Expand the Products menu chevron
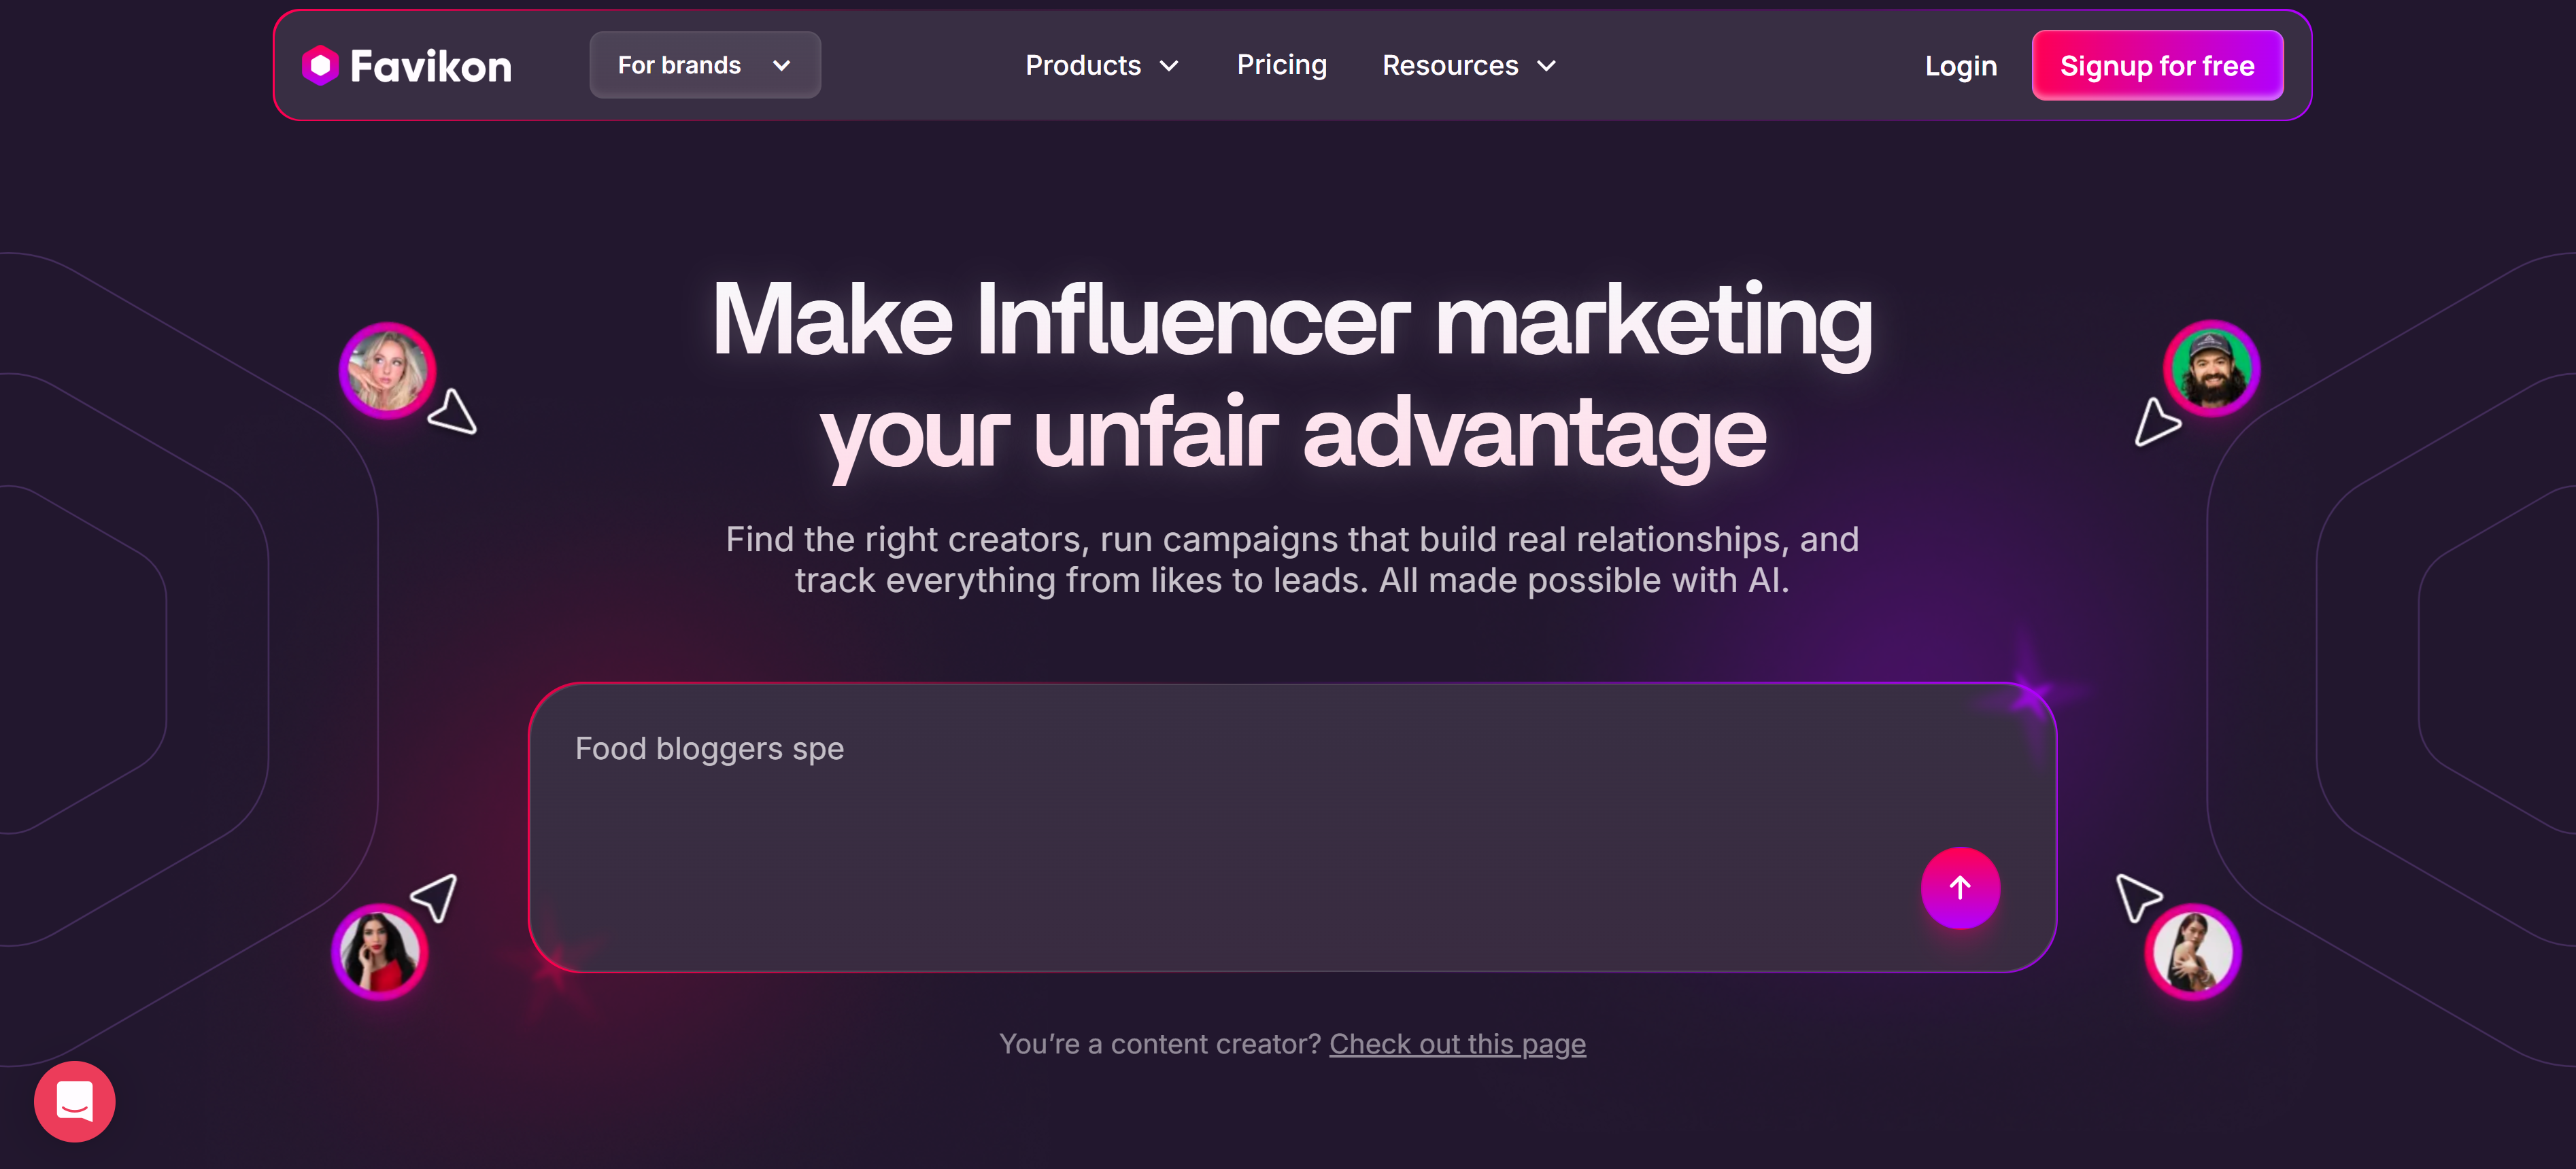The width and height of the screenshot is (2576, 1169). click(1168, 66)
